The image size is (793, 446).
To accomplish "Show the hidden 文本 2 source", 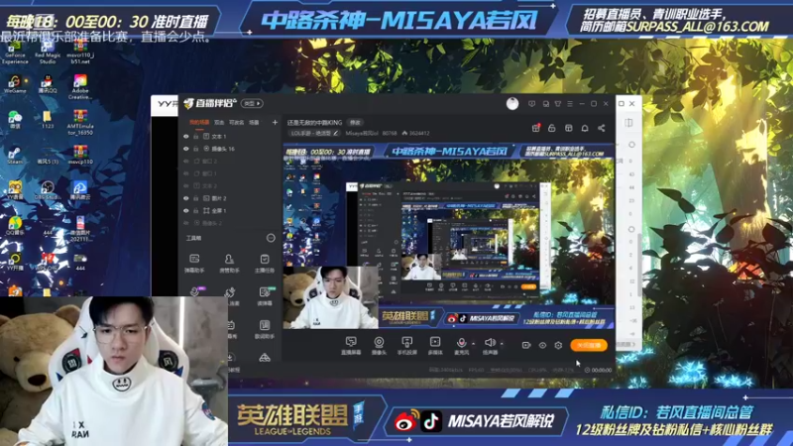I will tap(186, 185).
